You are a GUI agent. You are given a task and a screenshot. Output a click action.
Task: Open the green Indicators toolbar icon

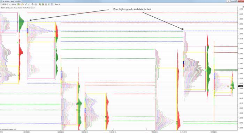point(43,5)
